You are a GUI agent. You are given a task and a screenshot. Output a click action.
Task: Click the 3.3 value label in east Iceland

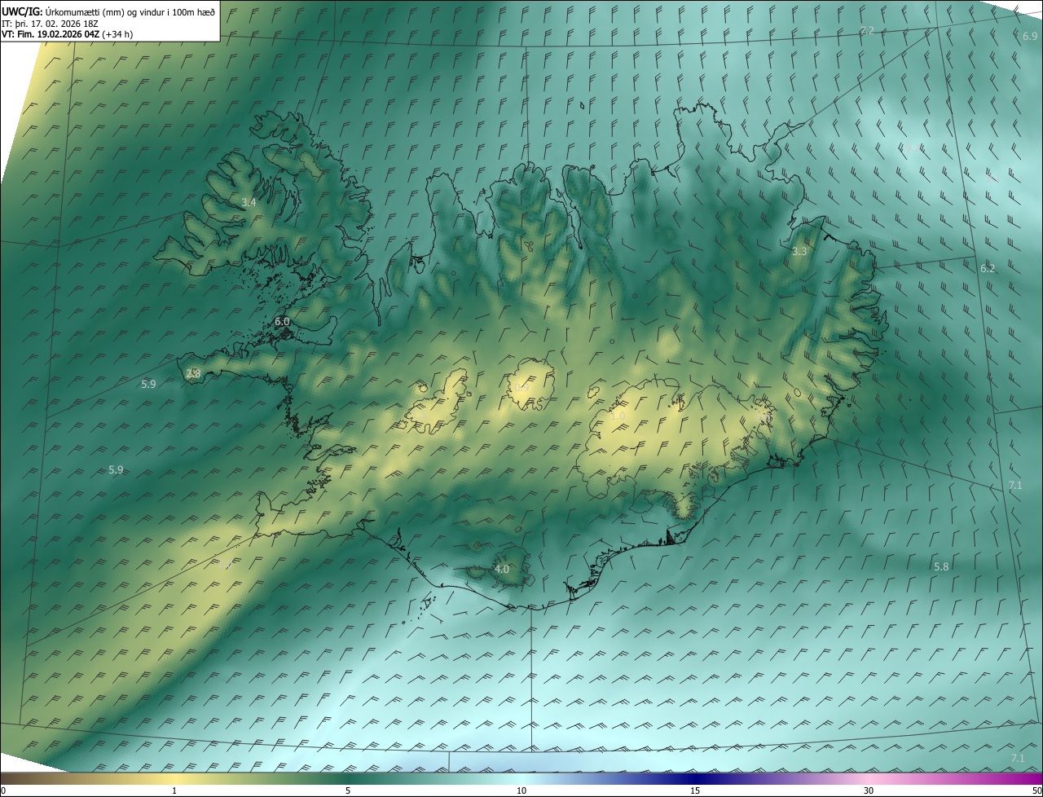(799, 252)
